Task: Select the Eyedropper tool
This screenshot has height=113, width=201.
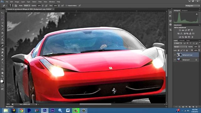Action: [2, 29]
